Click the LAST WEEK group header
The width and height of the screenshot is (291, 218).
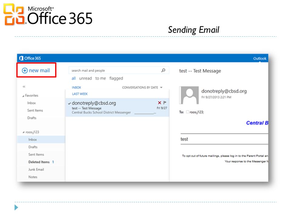(x=80, y=94)
